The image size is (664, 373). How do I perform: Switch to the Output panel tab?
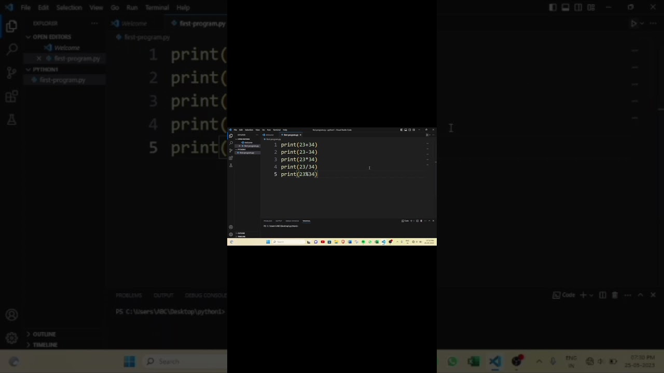click(x=279, y=221)
